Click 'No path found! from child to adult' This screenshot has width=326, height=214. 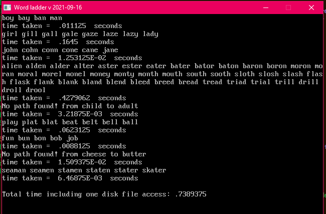tap(70, 106)
